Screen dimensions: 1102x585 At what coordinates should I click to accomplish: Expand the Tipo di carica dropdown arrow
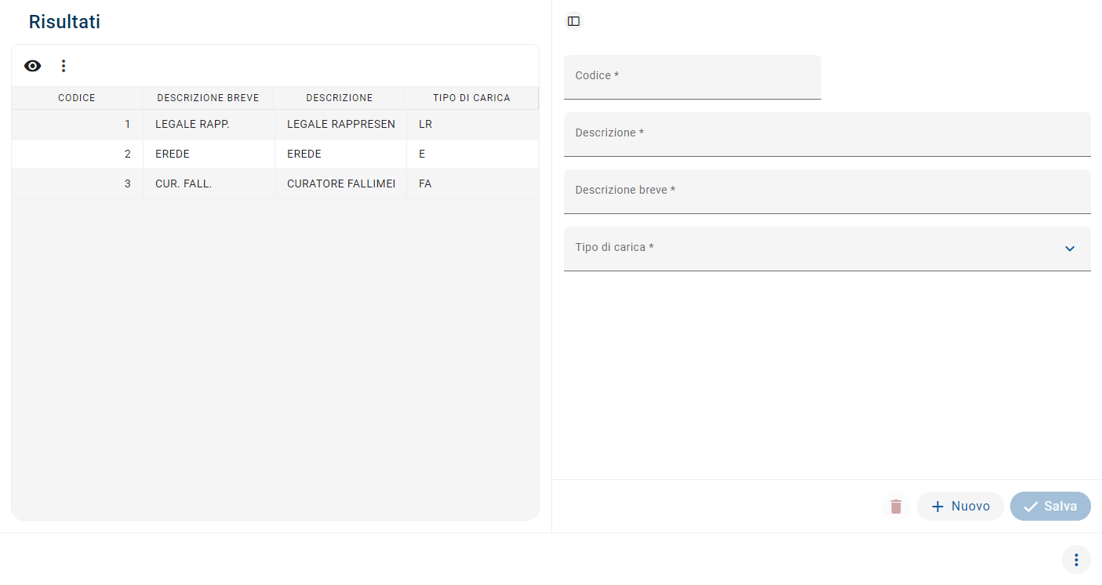[x=1070, y=249]
